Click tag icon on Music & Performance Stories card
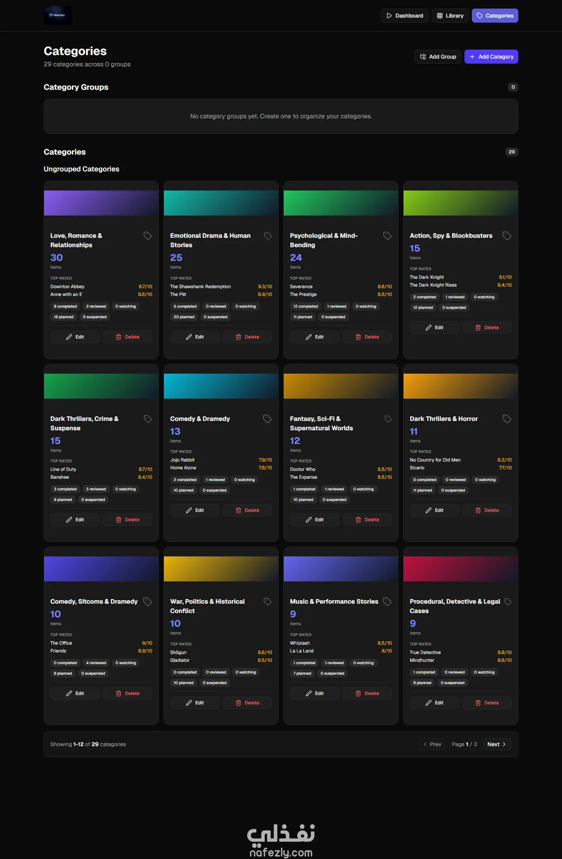Image resolution: width=562 pixels, height=859 pixels. pos(387,602)
